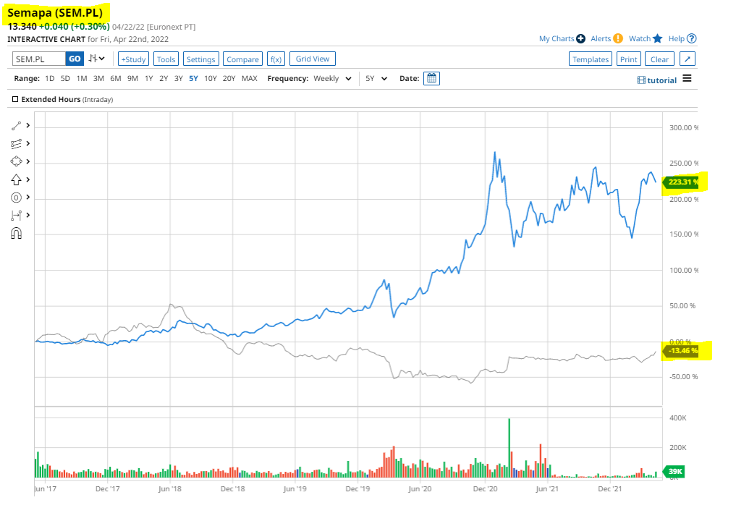Select the 1Y range
This screenshot has height=521, width=736.
149,78
